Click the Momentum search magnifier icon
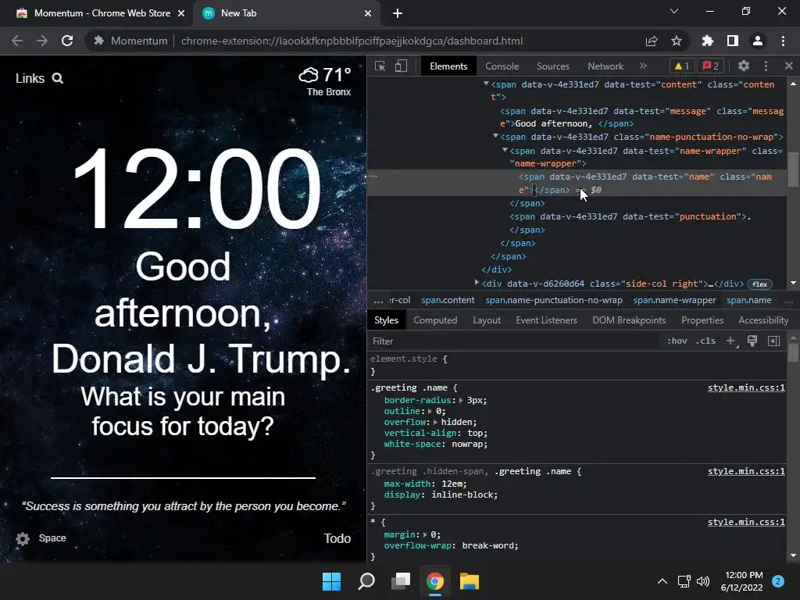The image size is (800, 600). [x=58, y=79]
